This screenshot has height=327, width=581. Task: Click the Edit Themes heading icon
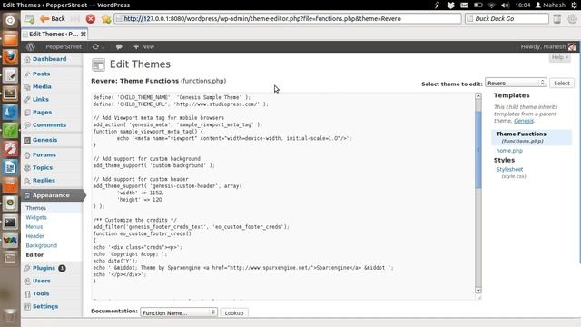coord(99,64)
